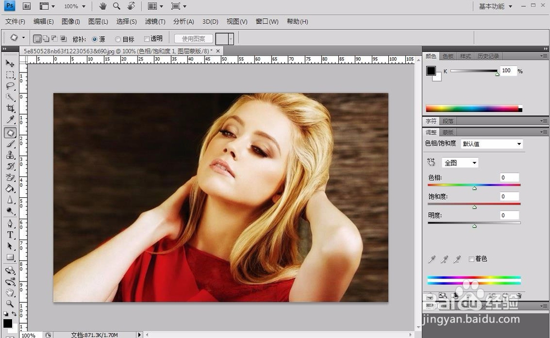Select the History Brush tool

10,166
